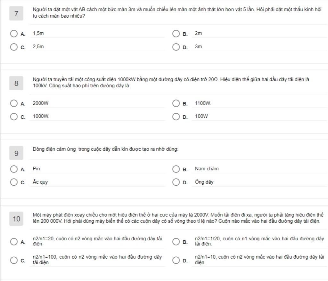The image size is (328, 281).
Task: Choose option B 1100W in question 8
Action: [176, 103]
